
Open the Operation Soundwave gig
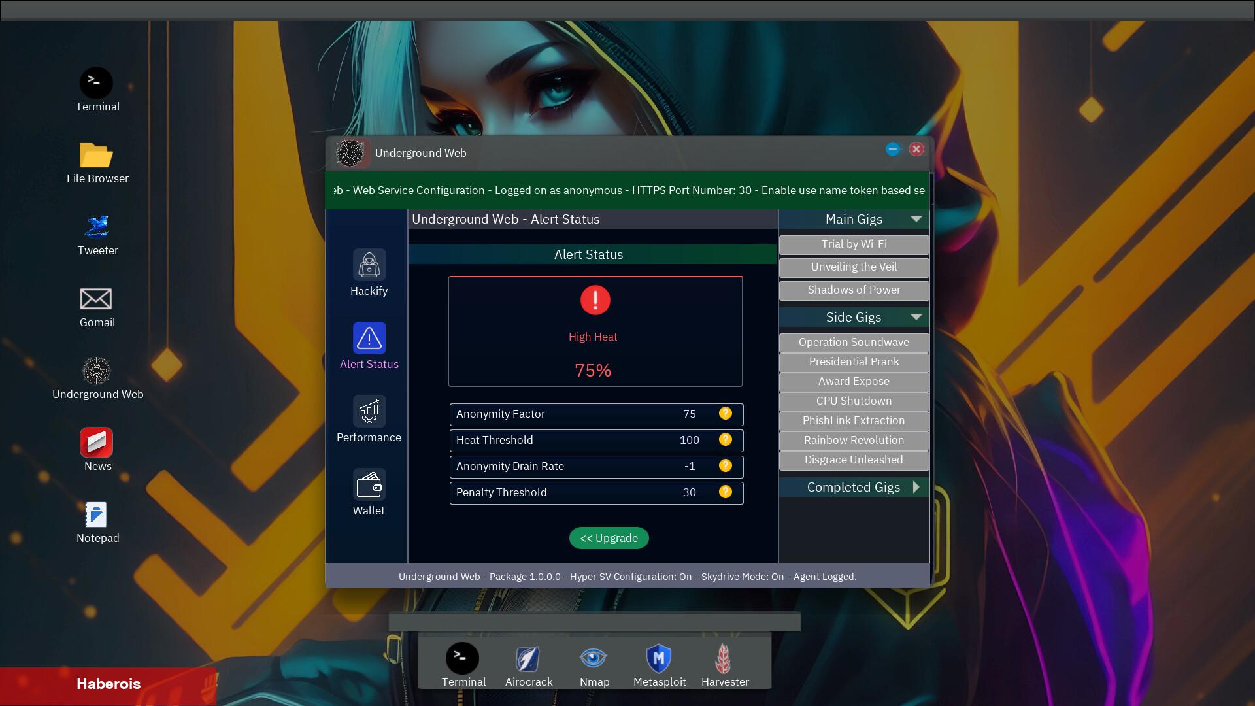854,343
